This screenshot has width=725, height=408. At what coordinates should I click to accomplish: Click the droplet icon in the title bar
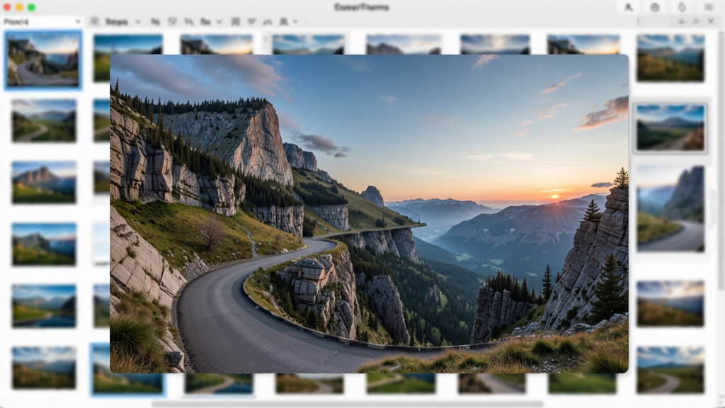coord(682,7)
